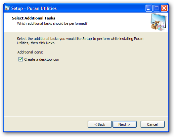
Task: Click the 'Select Additional Tasks' heading
Action: 33,18
